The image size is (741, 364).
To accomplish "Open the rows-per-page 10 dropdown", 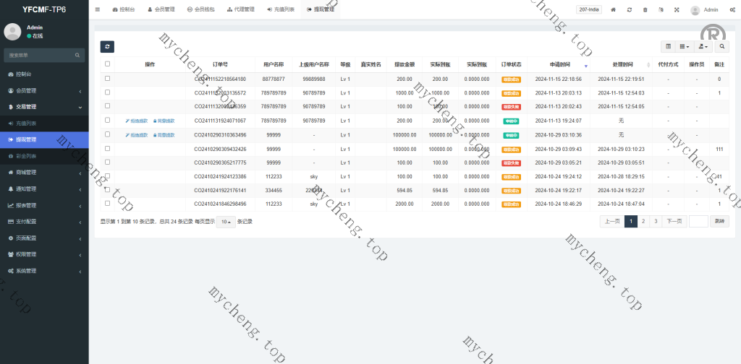I will tap(226, 222).
